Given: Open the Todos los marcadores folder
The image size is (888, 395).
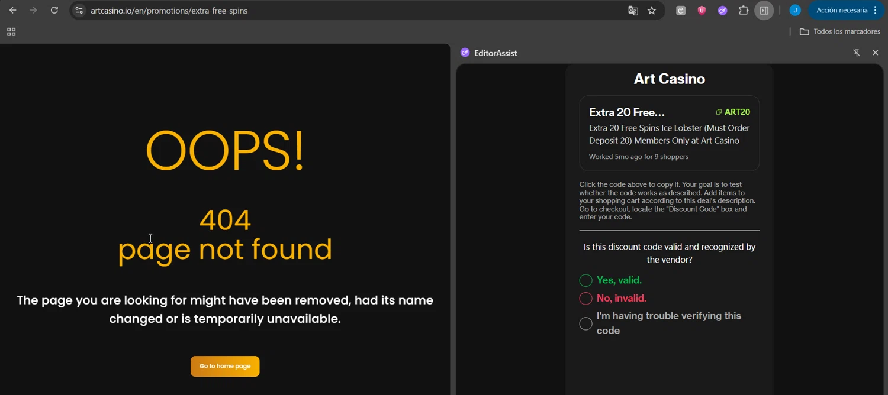Looking at the screenshot, I should (x=840, y=32).
